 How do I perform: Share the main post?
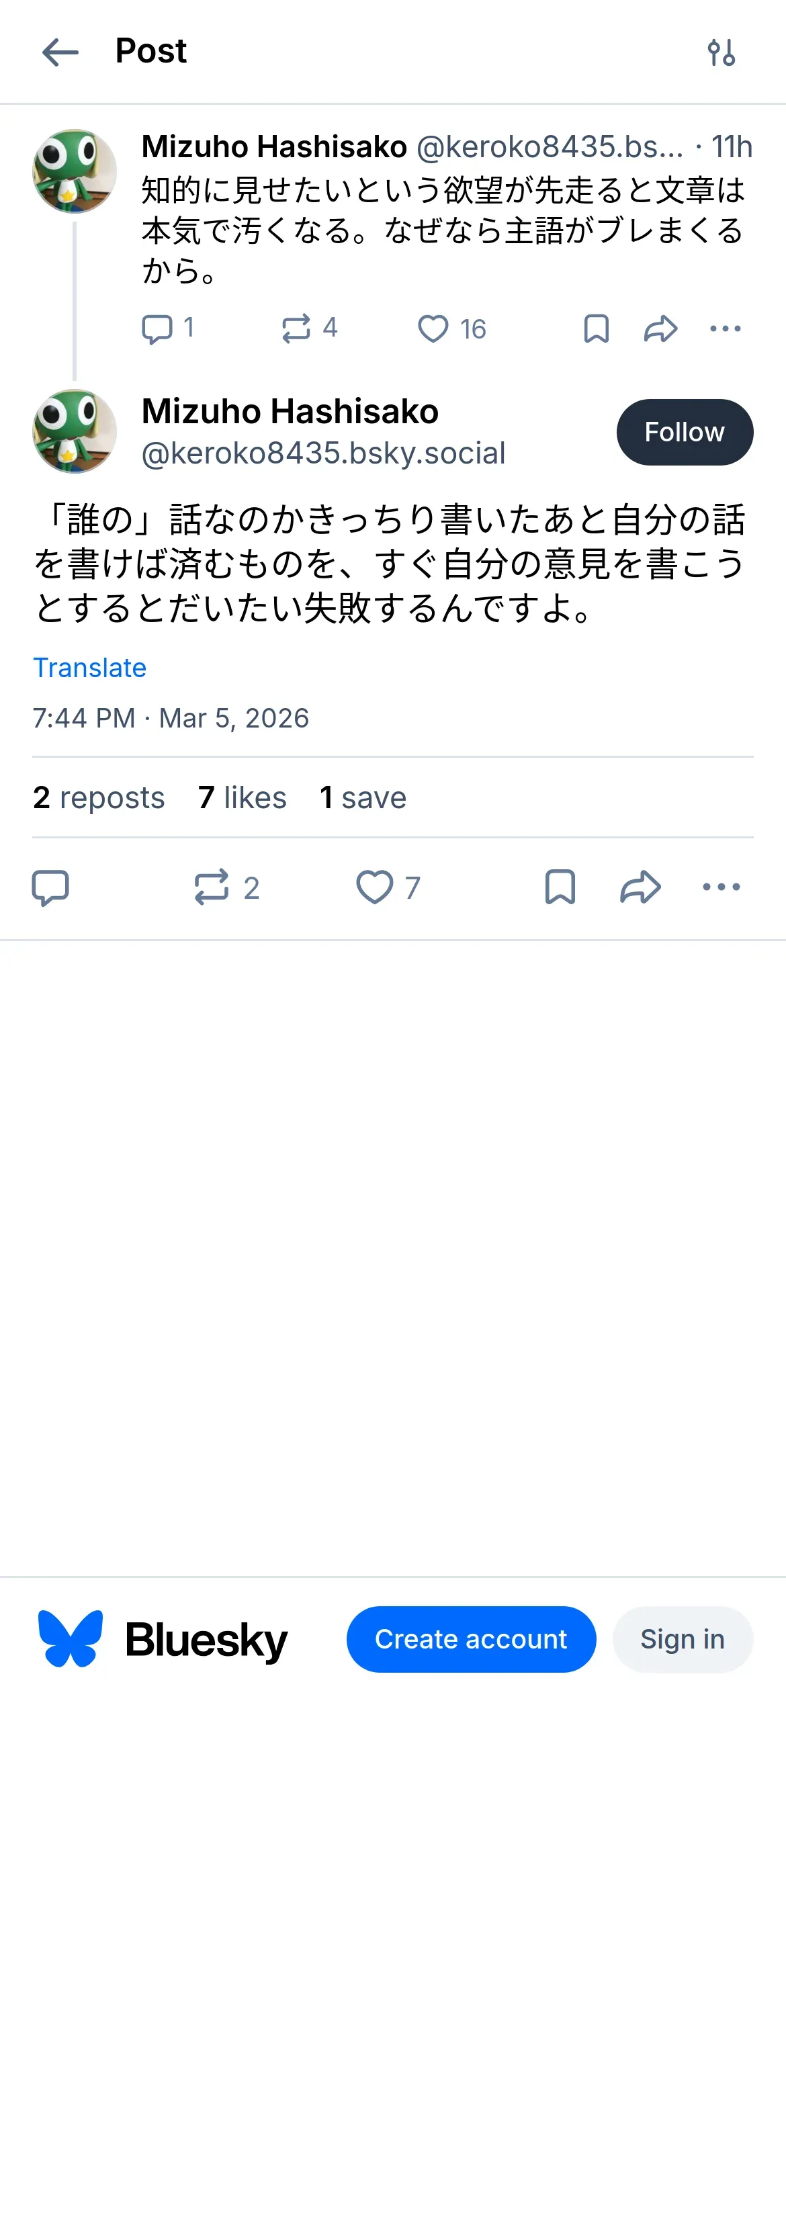coord(641,887)
